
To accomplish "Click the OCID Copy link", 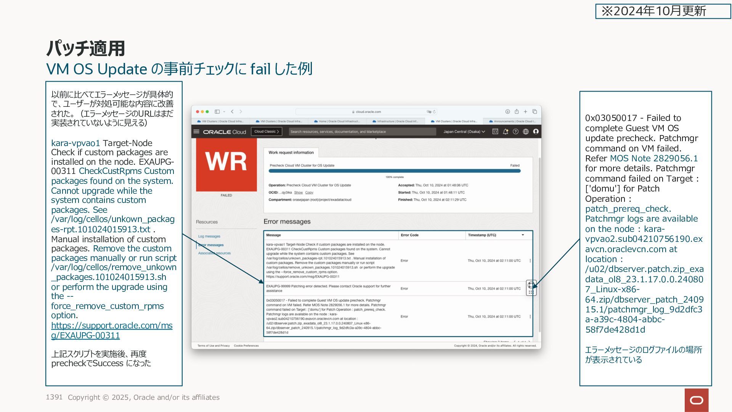I will (309, 193).
